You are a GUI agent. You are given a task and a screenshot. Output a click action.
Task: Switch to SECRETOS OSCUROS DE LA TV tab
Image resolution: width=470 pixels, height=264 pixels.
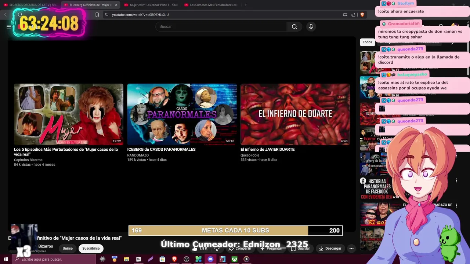point(30,5)
